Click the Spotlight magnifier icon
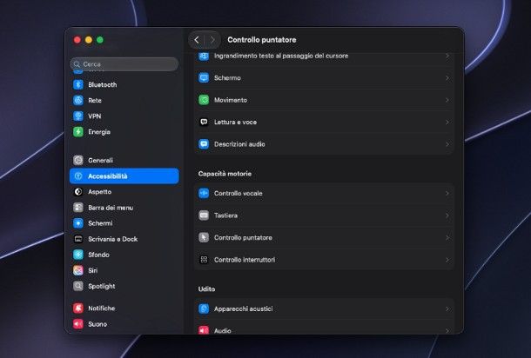The width and height of the screenshot is (531, 358). coord(78,286)
